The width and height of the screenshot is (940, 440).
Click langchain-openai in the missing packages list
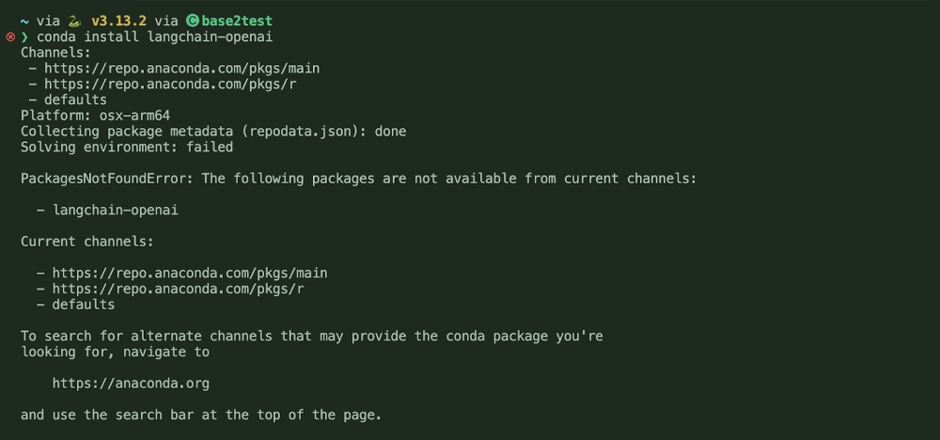coord(116,210)
